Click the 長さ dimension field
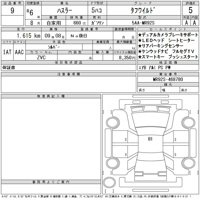Screen dimensions: 200x200 (x=149, y=89)
